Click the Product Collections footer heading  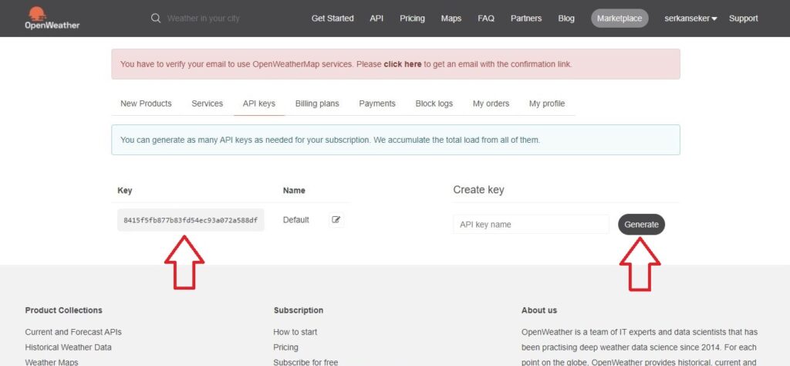click(x=63, y=310)
